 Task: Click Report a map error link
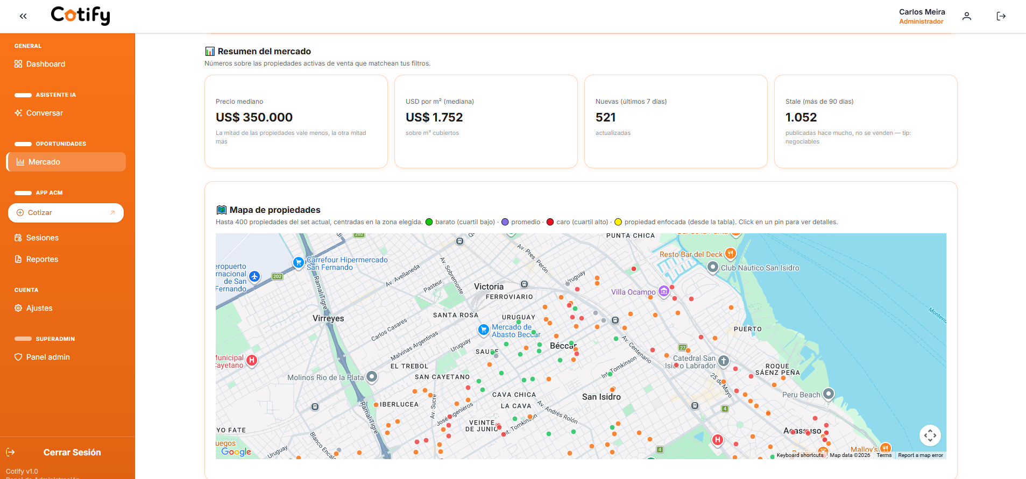tap(921, 455)
